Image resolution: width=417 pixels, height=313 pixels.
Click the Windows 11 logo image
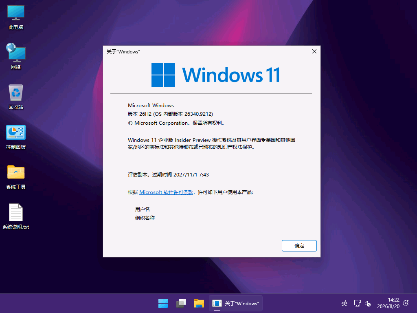215,75
